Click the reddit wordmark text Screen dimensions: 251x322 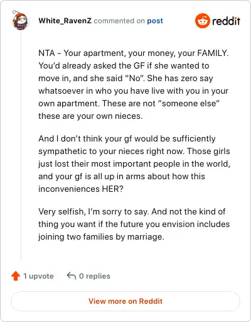[x=226, y=21]
